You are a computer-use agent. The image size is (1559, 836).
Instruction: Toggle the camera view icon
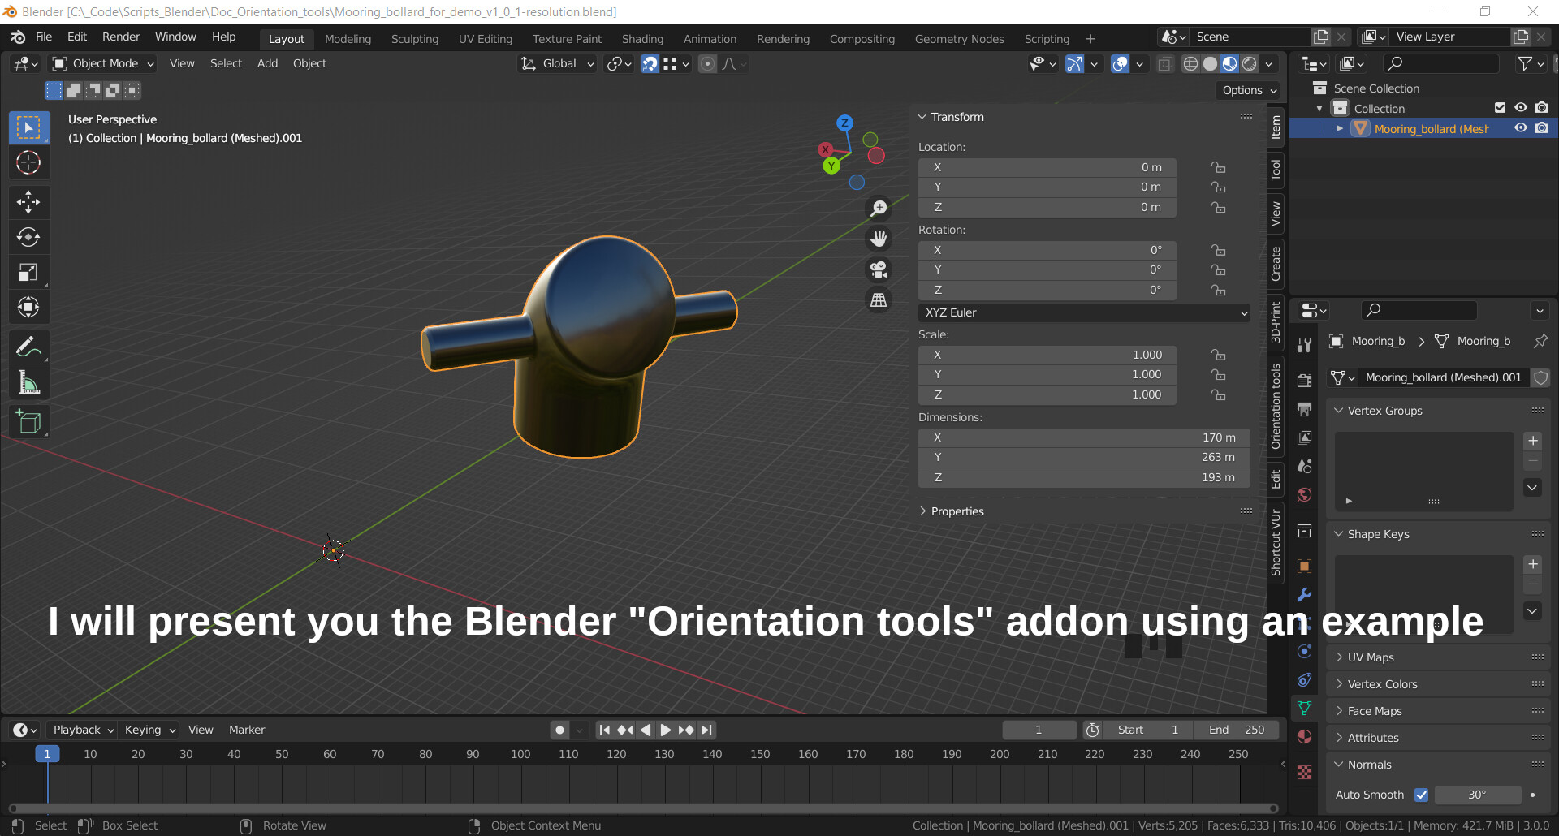[x=879, y=269]
